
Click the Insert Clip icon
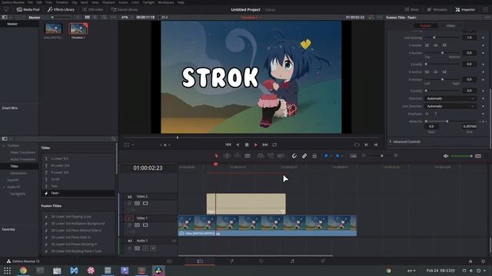pyautogui.click(x=261, y=156)
